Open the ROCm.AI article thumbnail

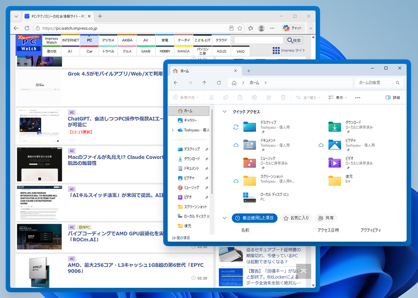(39, 237)
